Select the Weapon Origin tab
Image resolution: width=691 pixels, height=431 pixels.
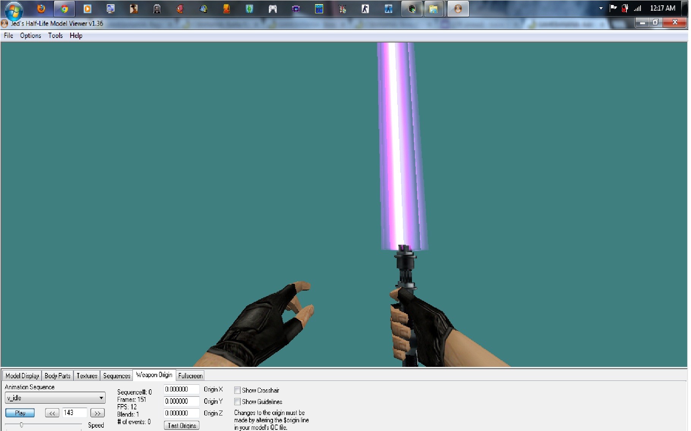coord(154,375)
